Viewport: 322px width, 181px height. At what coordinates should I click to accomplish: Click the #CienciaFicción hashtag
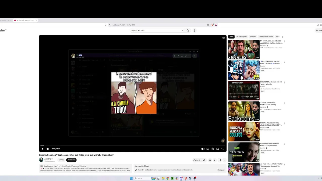point(66,166)
